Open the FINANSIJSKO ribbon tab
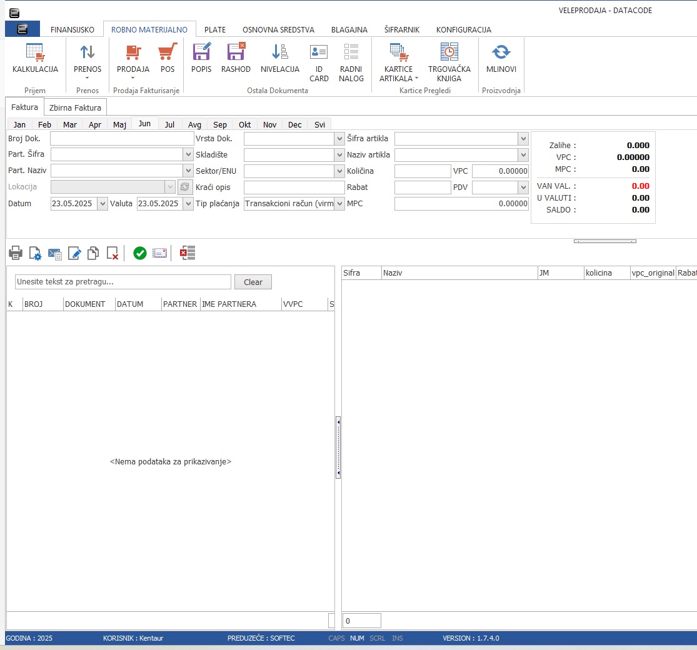The height and width of the screenshot is (650, 697). pos(73,29)
